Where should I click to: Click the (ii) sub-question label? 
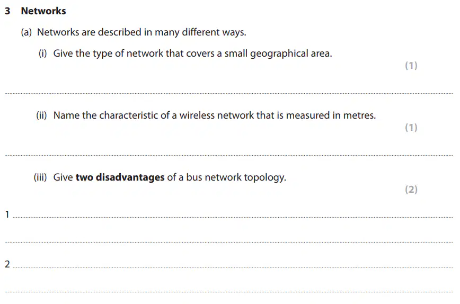point(41,115)
